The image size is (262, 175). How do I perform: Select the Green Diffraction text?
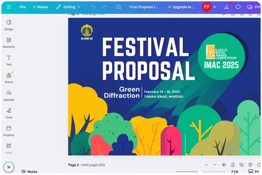tap(122, 92)
